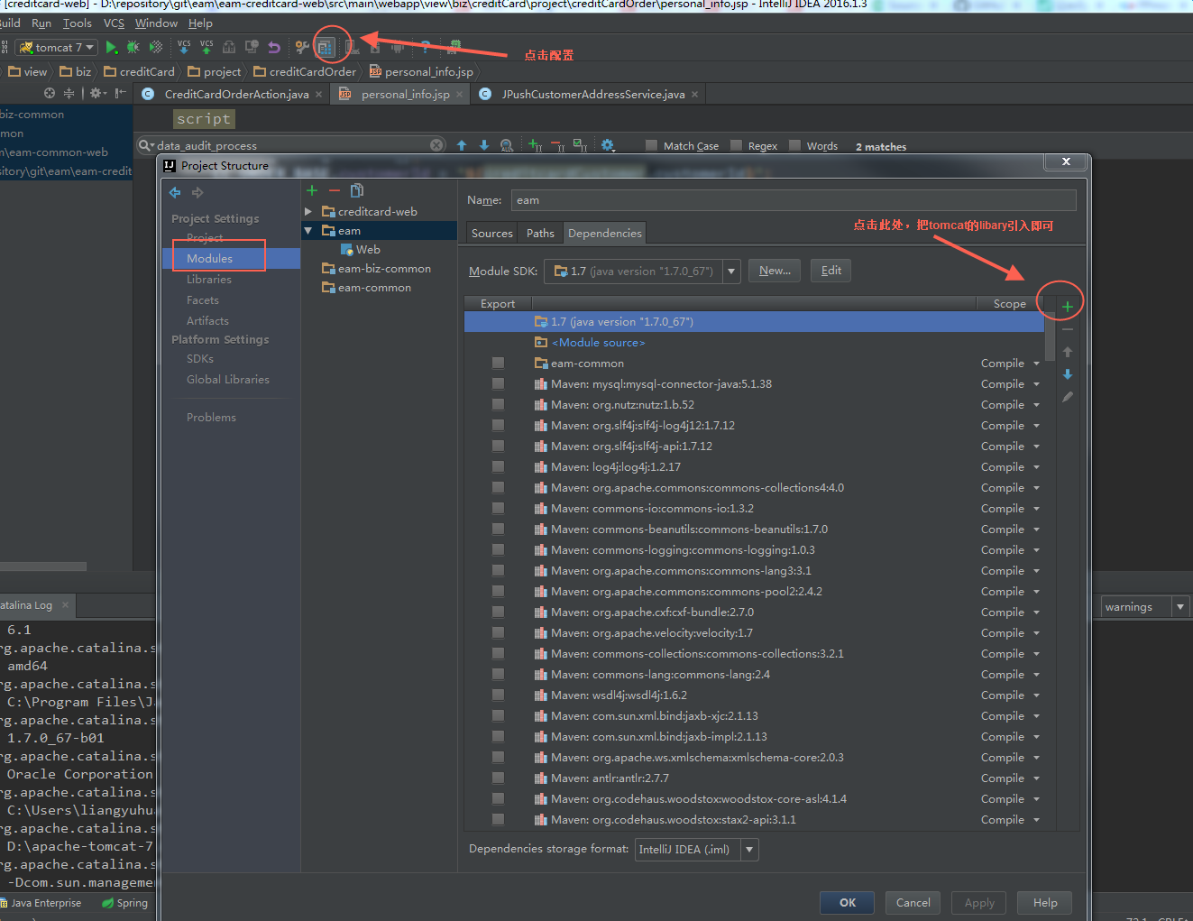Clear the data_audit_process search text
The width and height of the screenshot is (1193, 921).
point(436,145)
